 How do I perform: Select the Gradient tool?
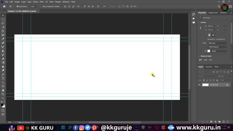[3, 63]
